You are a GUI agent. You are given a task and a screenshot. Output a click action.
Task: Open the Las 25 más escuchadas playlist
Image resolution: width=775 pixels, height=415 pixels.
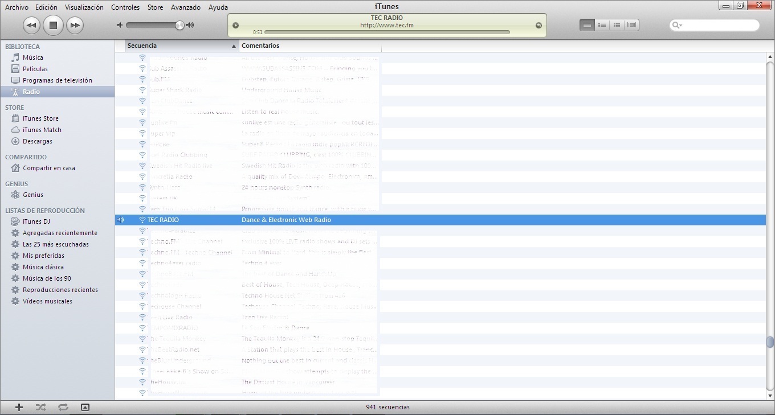pyautogui.click(x=54, y=244)
